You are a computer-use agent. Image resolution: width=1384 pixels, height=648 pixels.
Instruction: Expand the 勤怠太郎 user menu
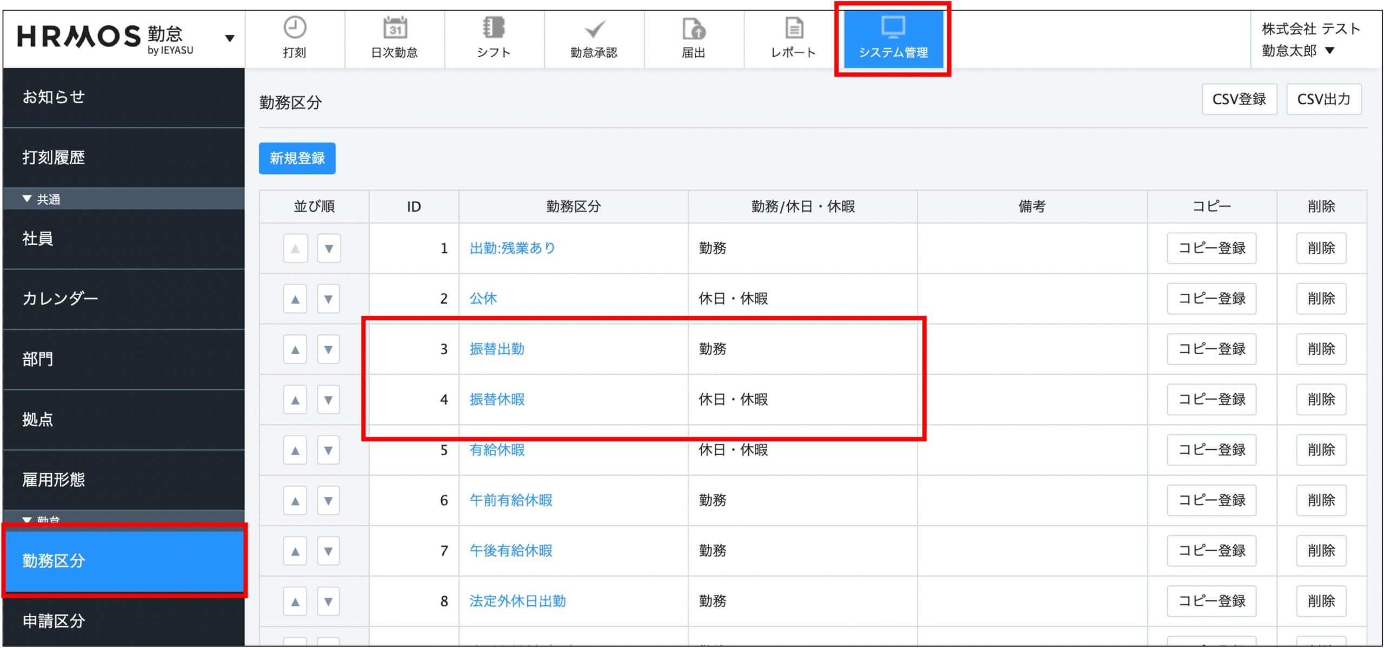tap(1330, 51)
